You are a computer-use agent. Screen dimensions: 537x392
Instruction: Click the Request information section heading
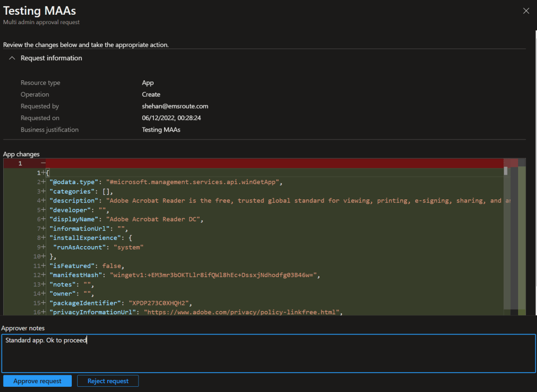(51, 58)
